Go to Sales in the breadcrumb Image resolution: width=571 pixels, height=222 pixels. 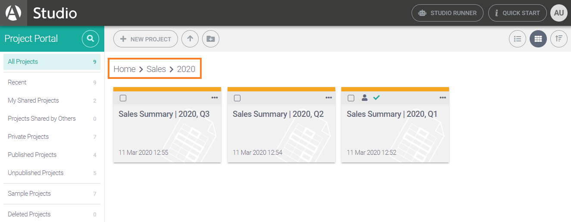point(156,69)
